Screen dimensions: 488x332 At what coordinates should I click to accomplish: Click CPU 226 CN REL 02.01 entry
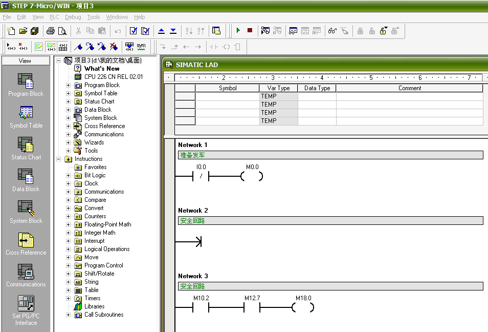point(114,77)
